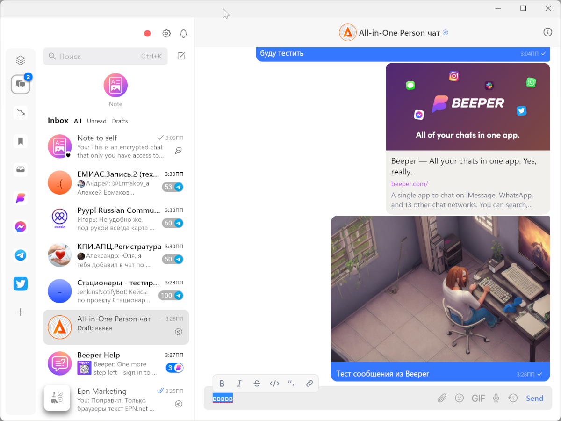The image size is (561, 421).
Task: Click the mark-all-read broom icon
Action: 57,398
